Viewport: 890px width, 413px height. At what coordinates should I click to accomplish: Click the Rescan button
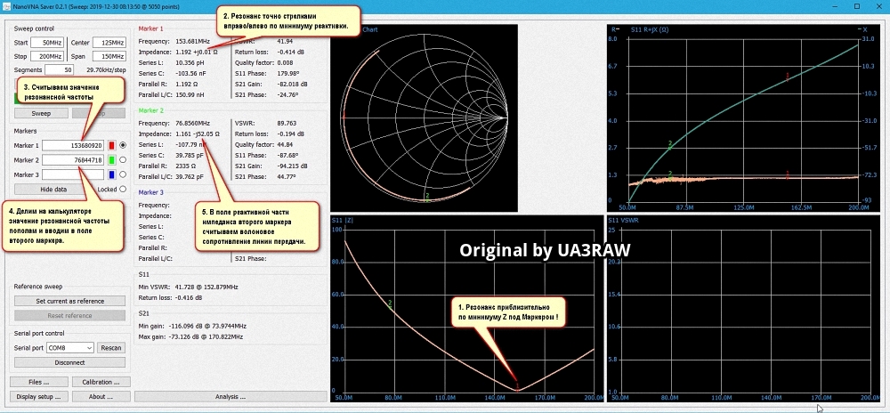[111, 348]
